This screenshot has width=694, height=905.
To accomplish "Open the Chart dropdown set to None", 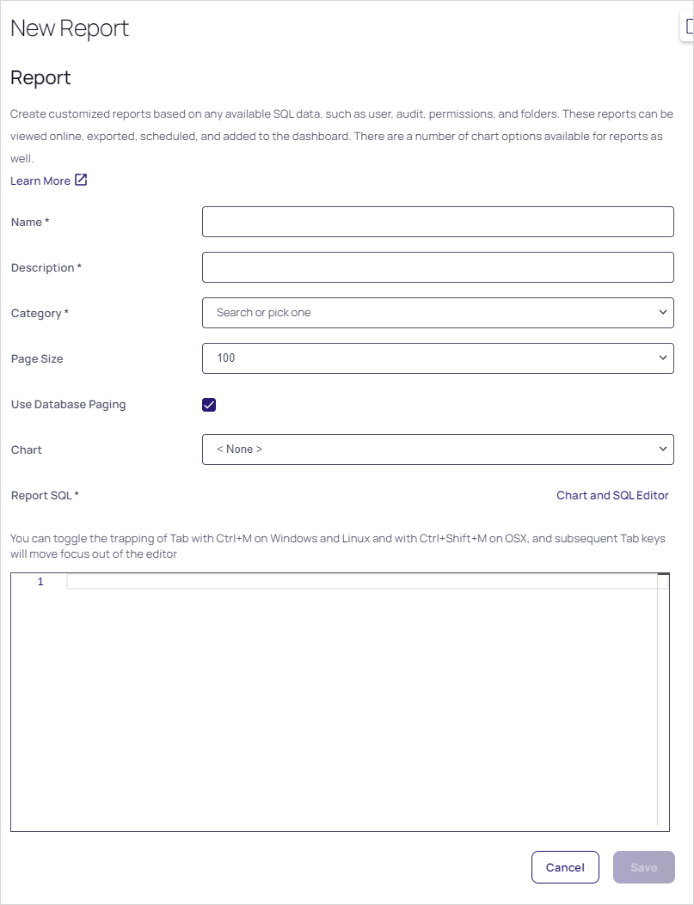I will click(x=430, y=449).
